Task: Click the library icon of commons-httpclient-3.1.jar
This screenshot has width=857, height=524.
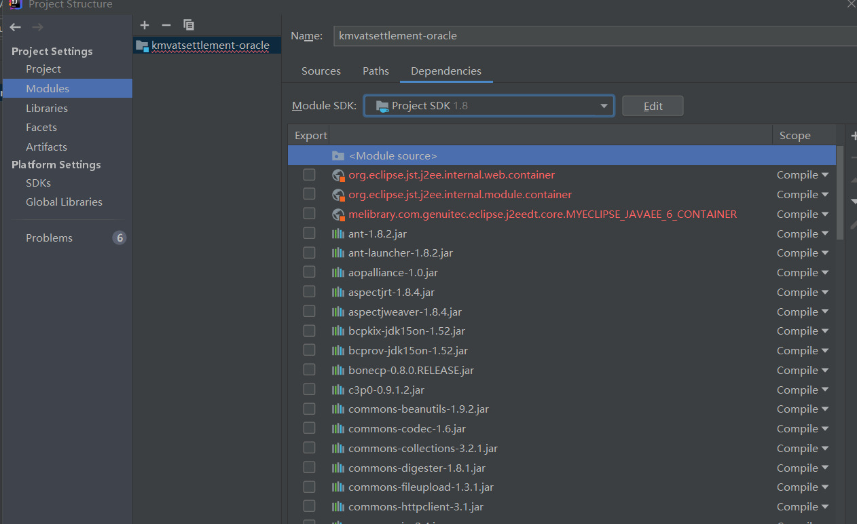Action: tap(338, 506)
